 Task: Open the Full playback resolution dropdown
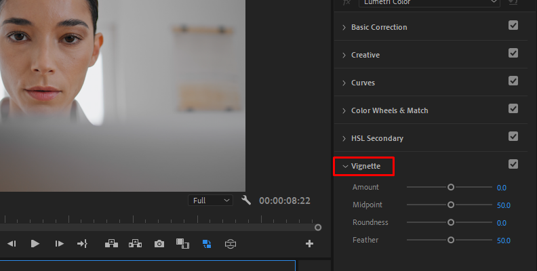[x=211, y=201]
